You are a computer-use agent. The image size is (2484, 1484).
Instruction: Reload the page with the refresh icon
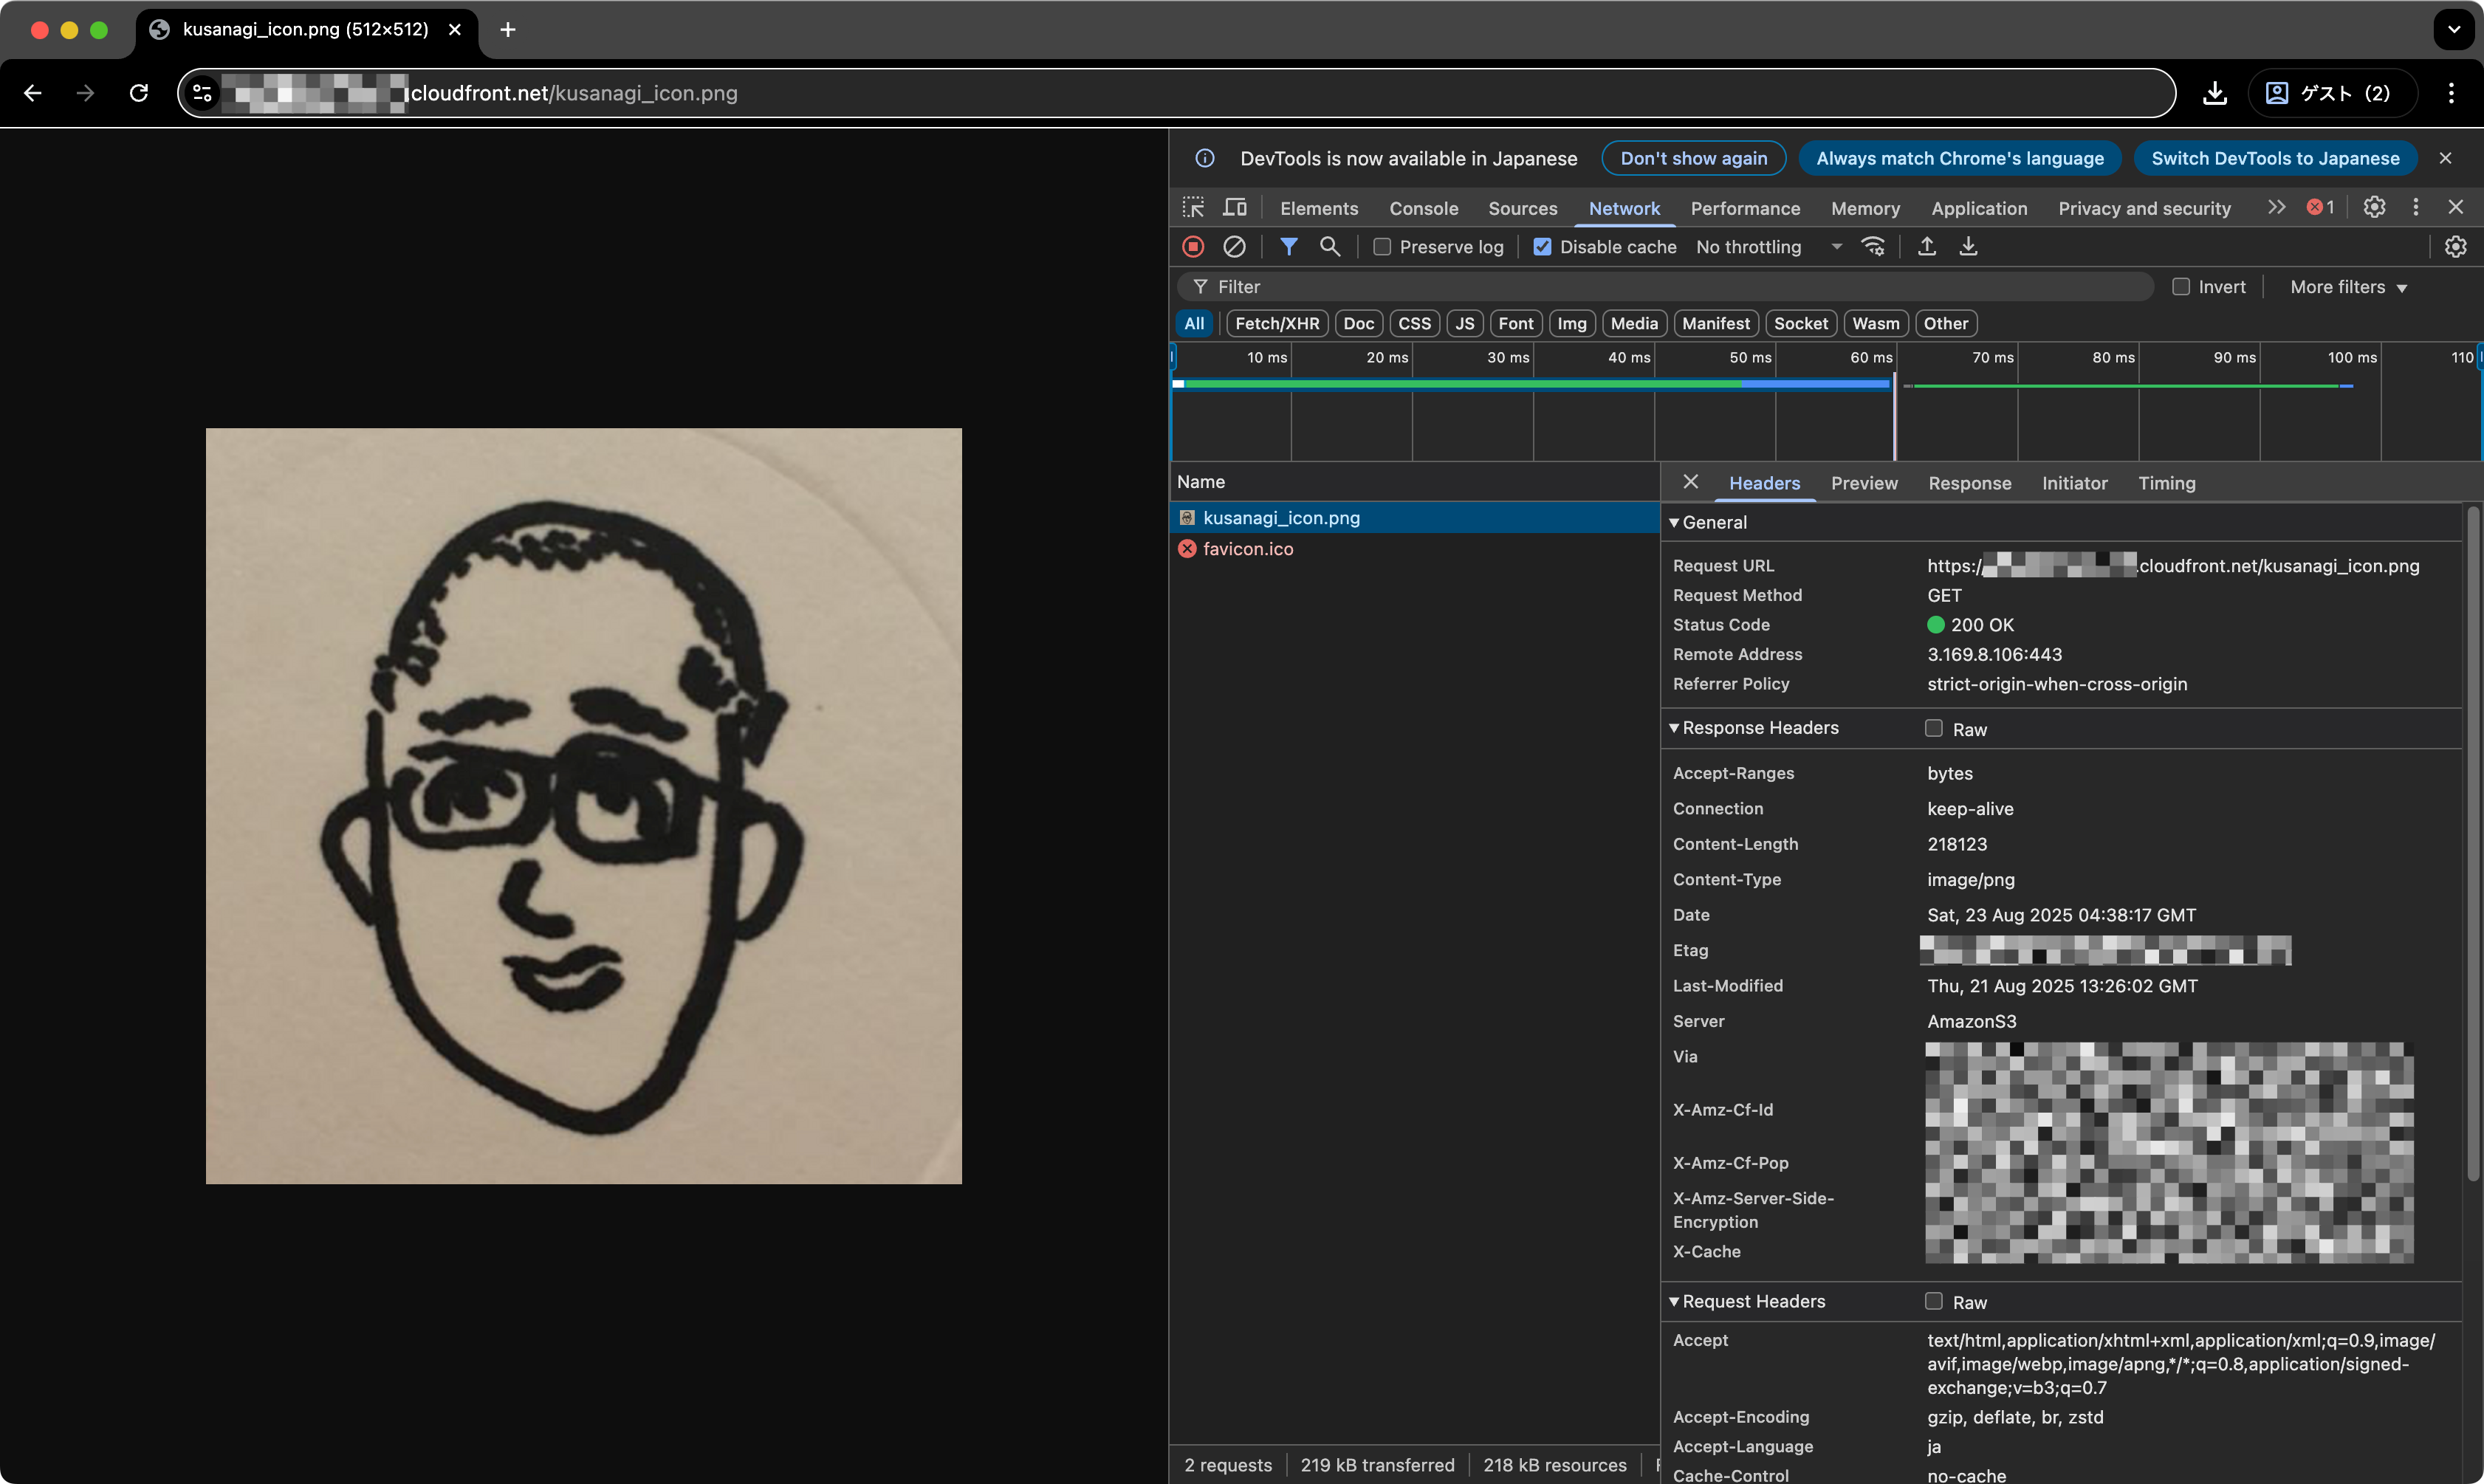tap(139, 93)
